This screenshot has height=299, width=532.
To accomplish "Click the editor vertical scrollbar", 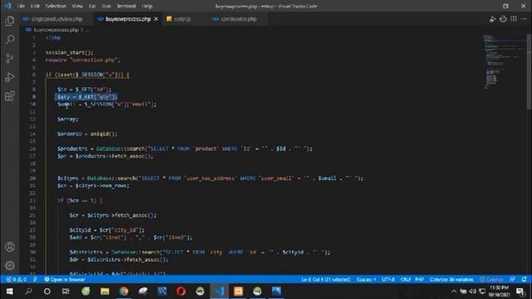I will pos(530,71).
